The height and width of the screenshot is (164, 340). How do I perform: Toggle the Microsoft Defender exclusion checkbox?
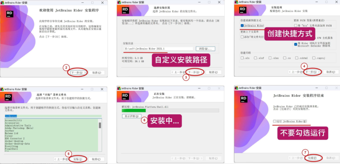pyautogui.click(x=296, y=44)
